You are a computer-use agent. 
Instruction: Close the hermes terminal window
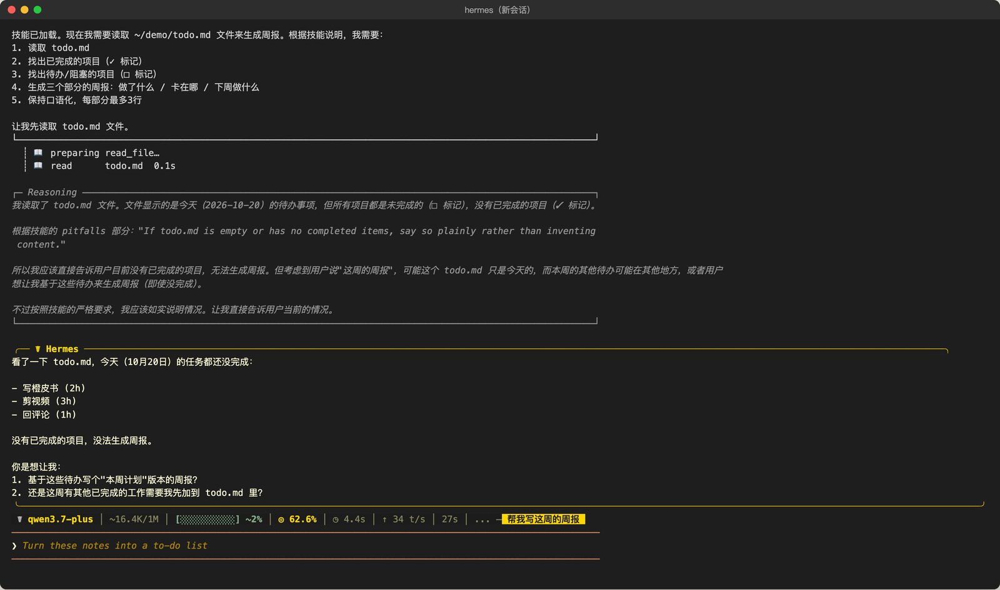click(x=11, y=10)
